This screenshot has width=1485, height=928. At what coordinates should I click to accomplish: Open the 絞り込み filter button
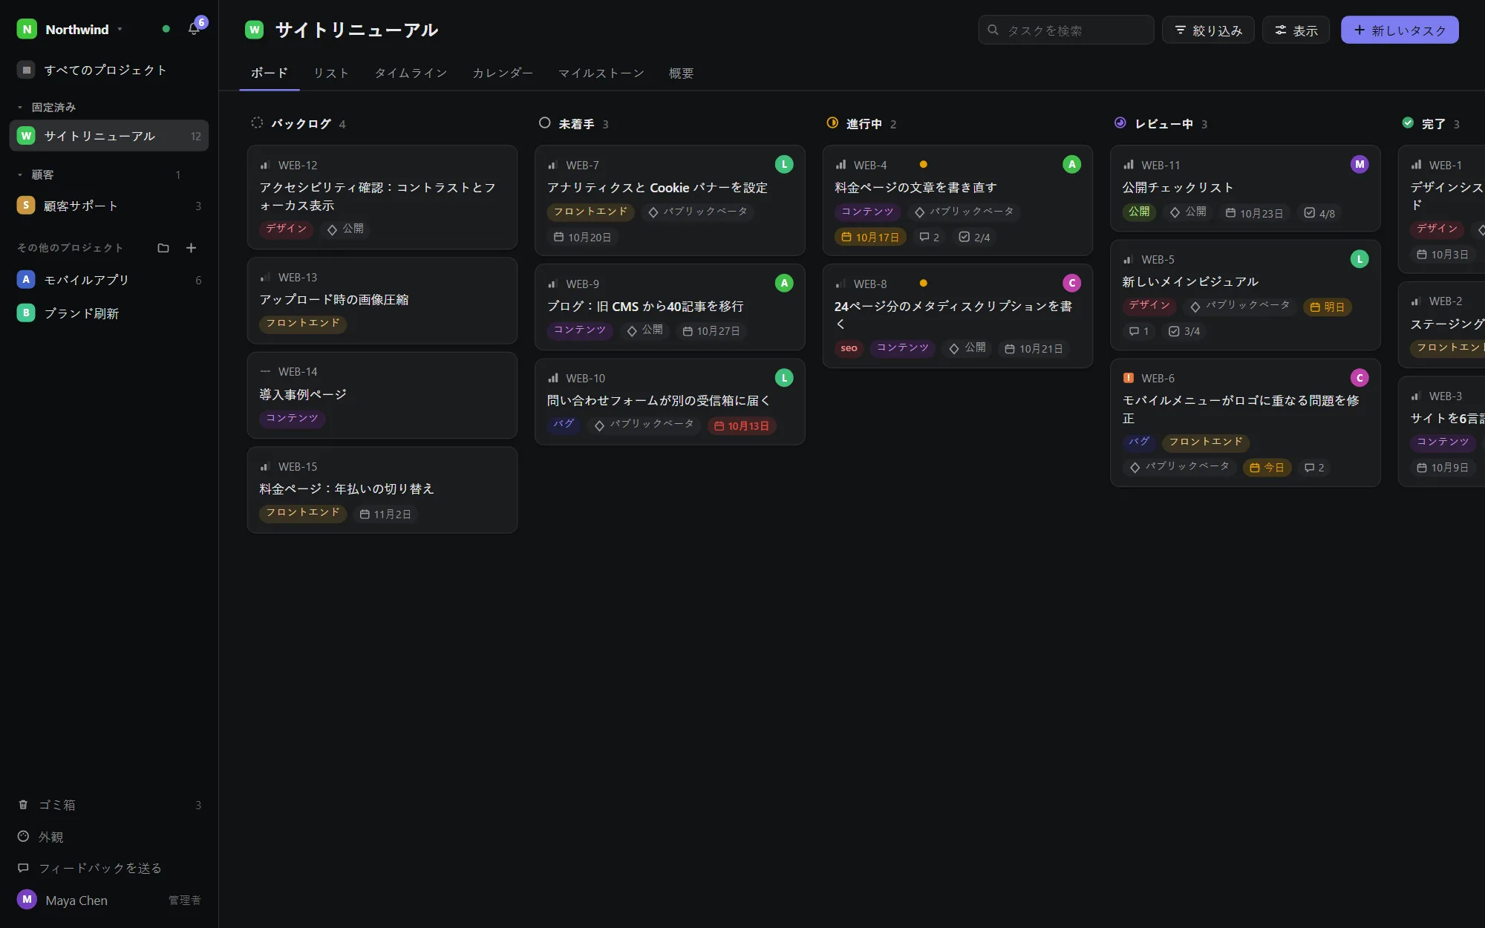coord(1208,30)
